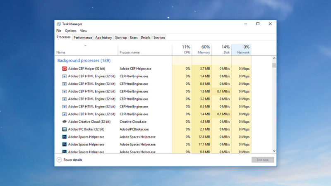Collapse view with the Fewer details button
The height and width of the screenshot is (186, 331).
(70, 160)
